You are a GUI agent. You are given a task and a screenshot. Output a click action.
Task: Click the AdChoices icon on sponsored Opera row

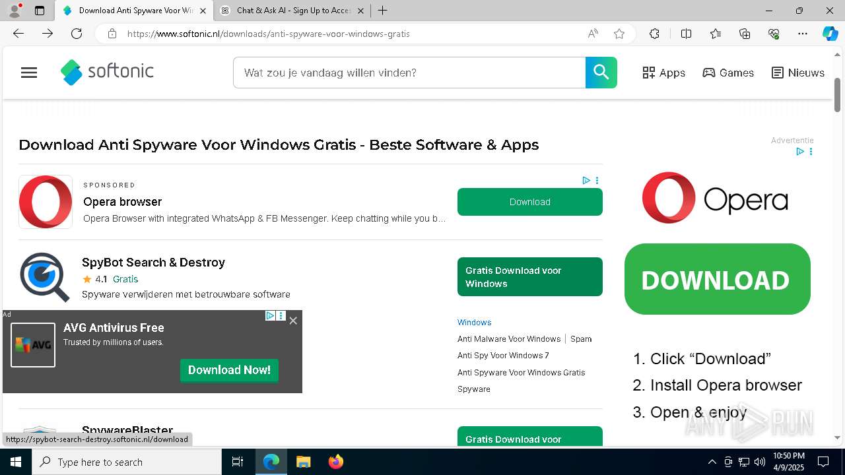click(x=586, y=180)
